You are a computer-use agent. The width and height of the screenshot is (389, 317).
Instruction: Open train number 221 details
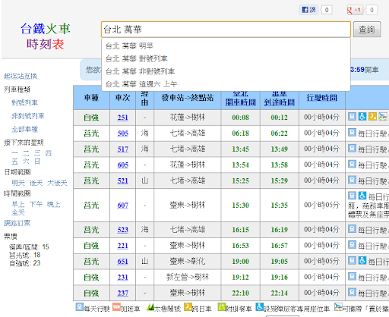click(122, 246)
